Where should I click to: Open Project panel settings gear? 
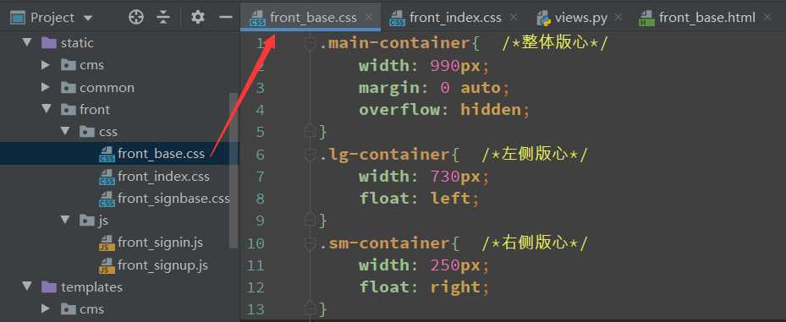[198, 18]
